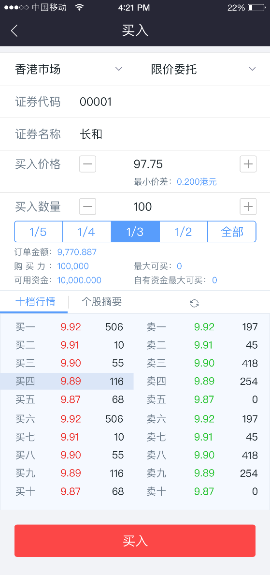Increase buy quantity with plus icon
This screenshot has width=270, height=575.
[248, 206]
